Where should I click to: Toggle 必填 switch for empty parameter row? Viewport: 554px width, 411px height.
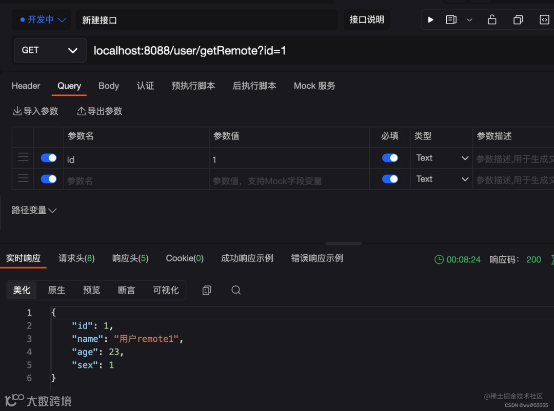pos(390,179)
